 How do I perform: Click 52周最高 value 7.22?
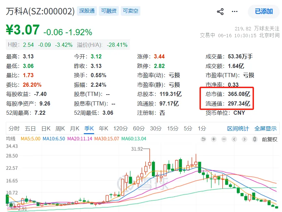point(40,113)
